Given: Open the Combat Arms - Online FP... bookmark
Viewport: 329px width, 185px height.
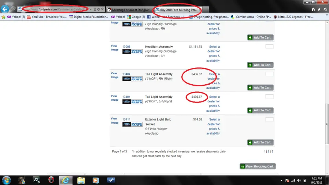Looking at the screenshot, I should 251,17.
